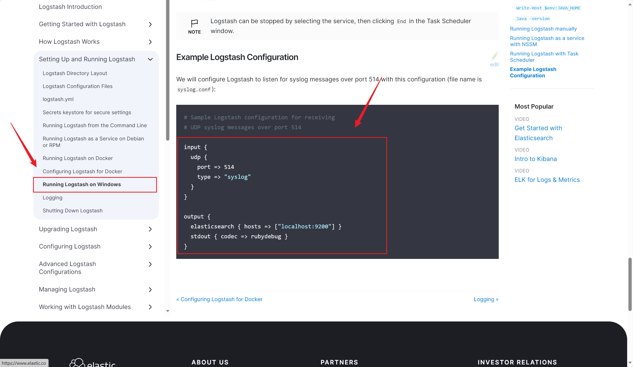Jump to Example Logstash Configuration section
The height and width of the screenshot is (367, 633).
[533, 72]
